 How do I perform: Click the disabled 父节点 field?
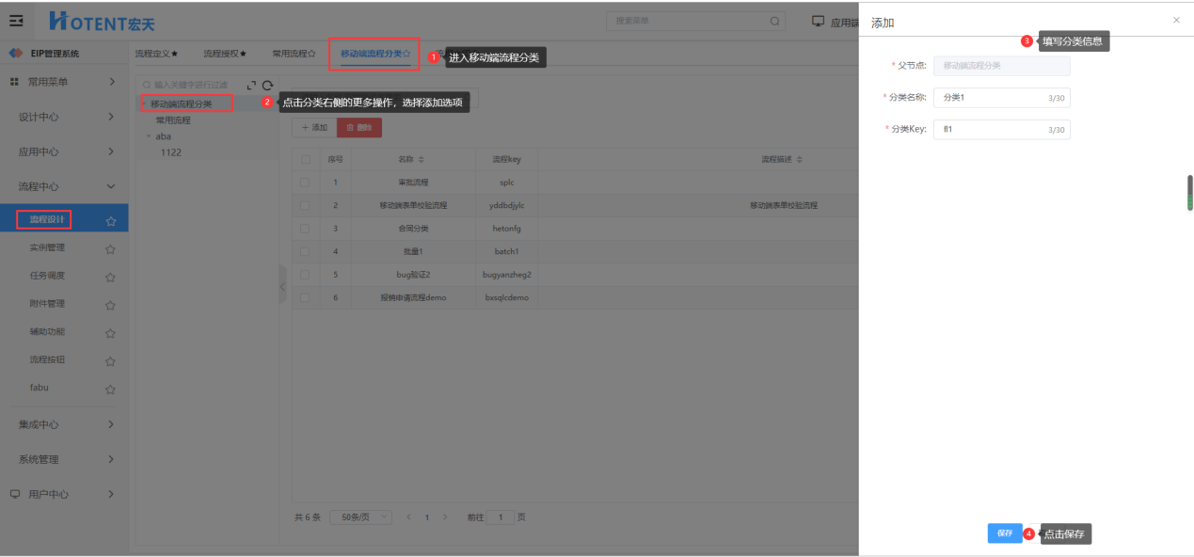tap(1002, 66)
